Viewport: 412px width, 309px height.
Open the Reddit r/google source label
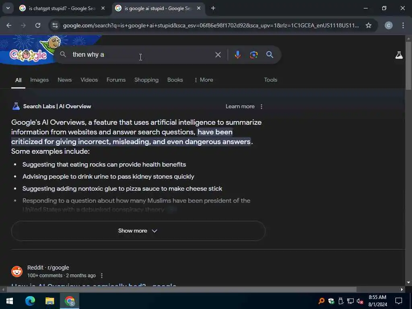coord(48,268)
